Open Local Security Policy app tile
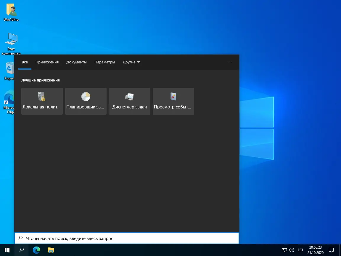 [x=42, y=101]
